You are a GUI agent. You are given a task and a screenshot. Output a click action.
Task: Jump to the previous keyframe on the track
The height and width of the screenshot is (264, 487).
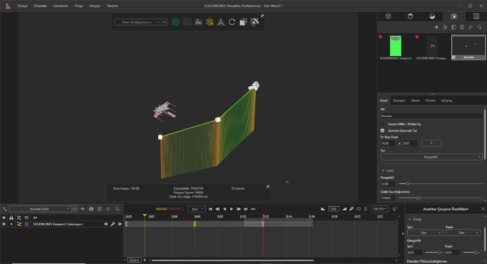click(106, 224)
